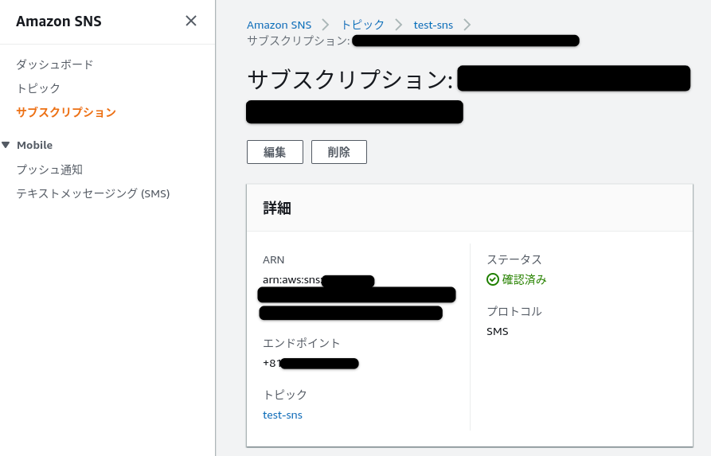
Task: Open テキストメッセージング (SMS) page
Action: coord(93,193)
